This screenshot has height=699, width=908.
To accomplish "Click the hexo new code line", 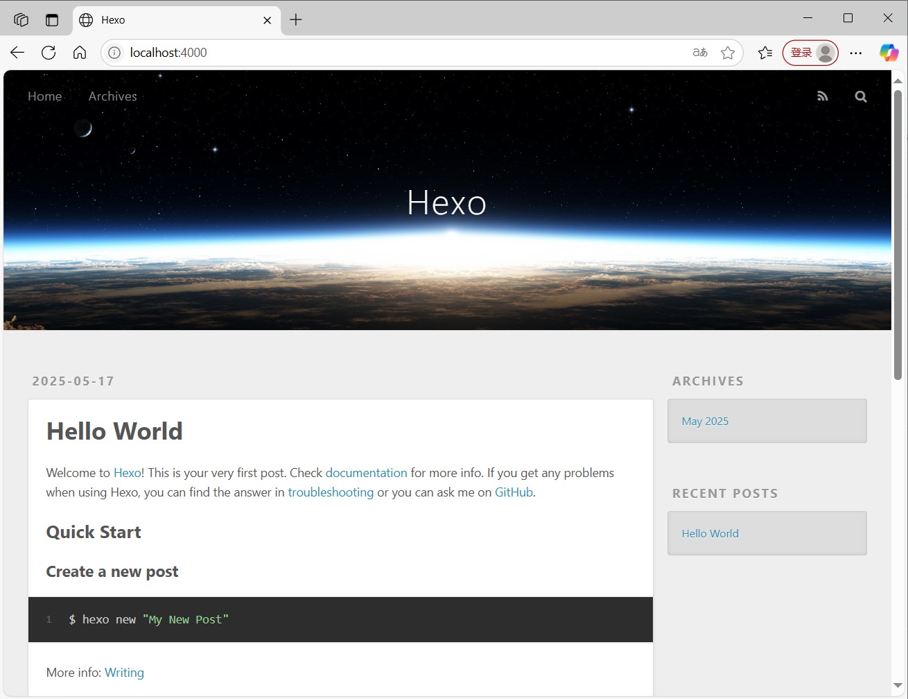I will tap(340, 619).
